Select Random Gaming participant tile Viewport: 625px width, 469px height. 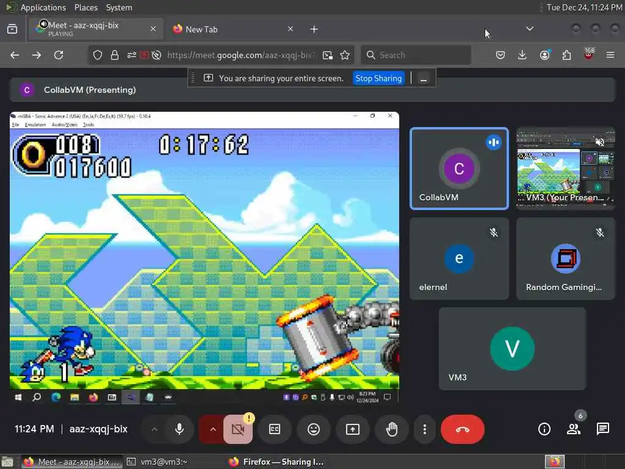[x=566, y=258]
